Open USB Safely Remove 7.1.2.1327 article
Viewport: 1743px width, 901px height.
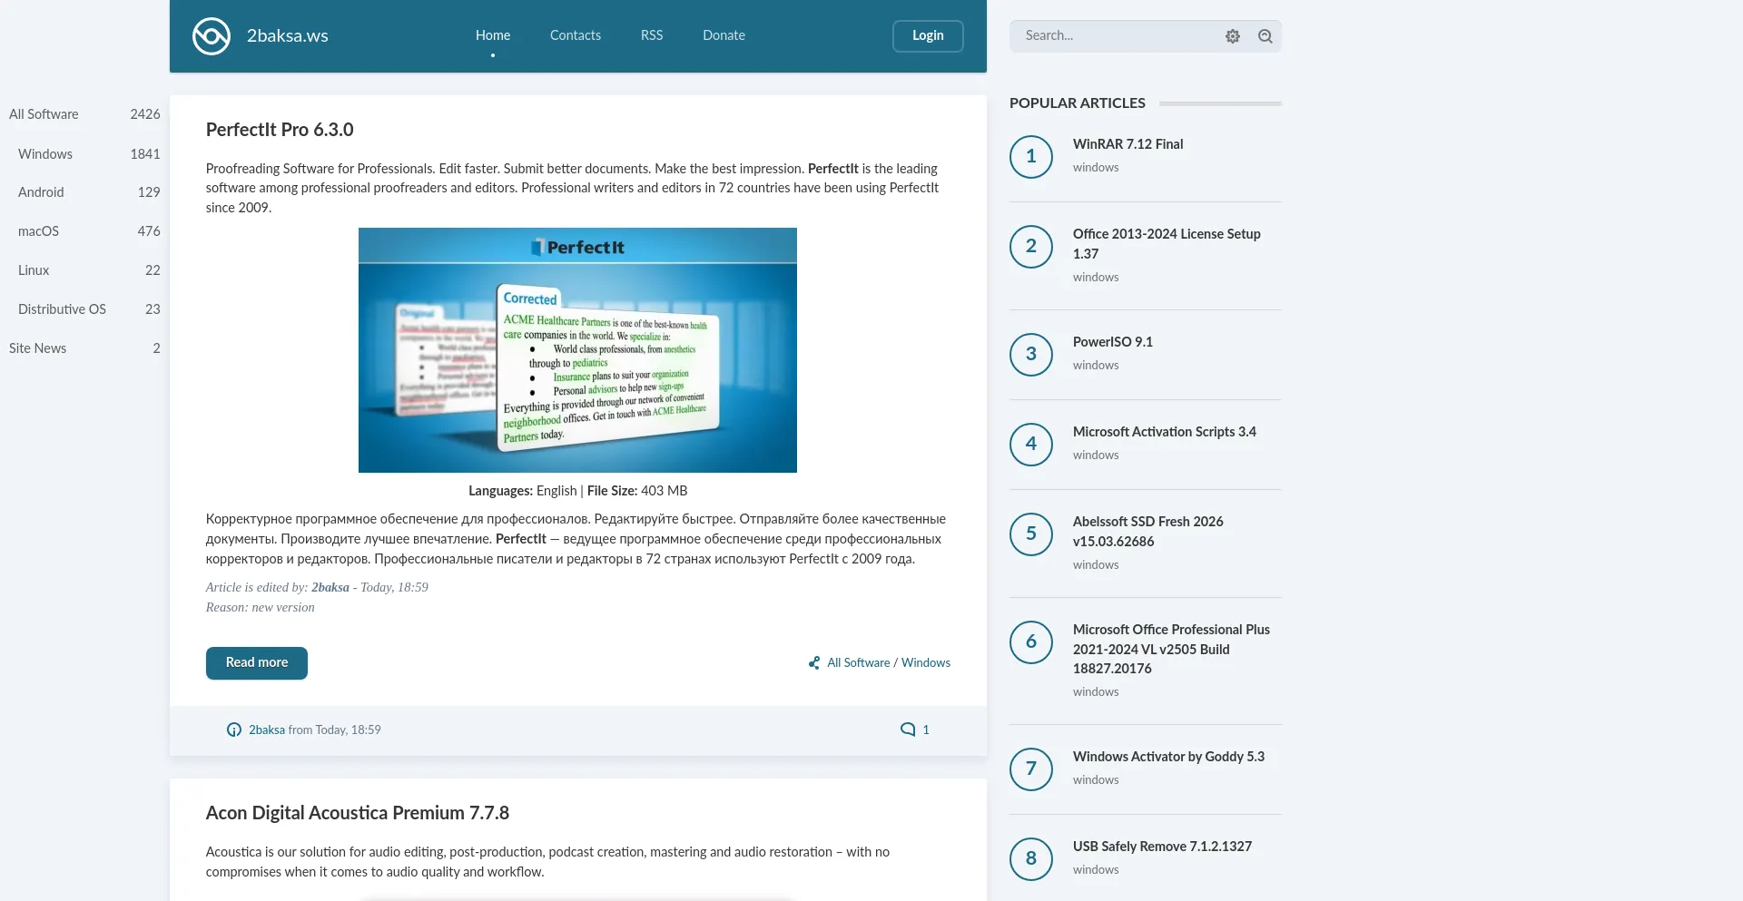coord(1163,847)
